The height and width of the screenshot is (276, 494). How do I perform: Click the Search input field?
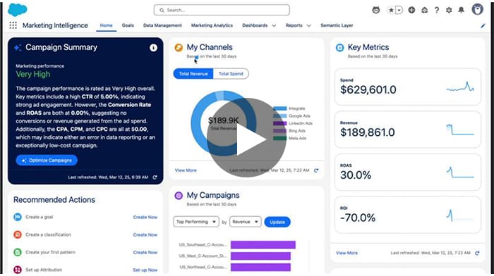(x=222, y=10)
